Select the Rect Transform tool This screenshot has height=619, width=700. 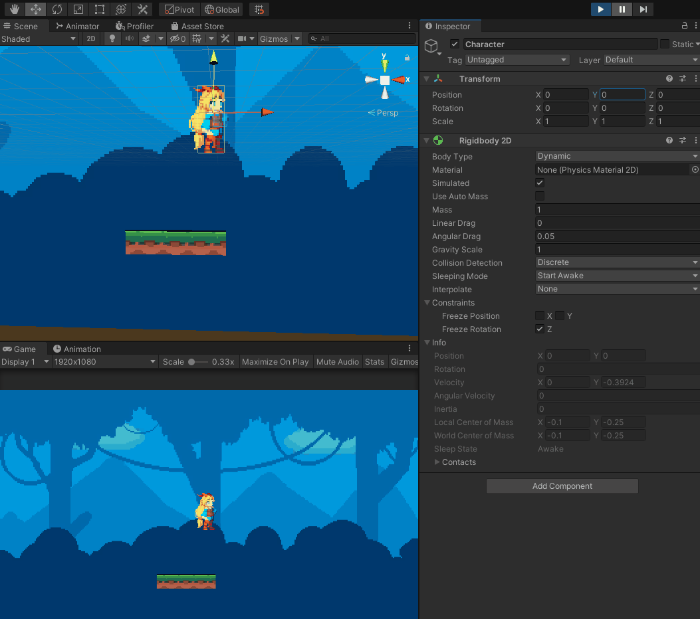pyautogui.click(x=100, y=9)
